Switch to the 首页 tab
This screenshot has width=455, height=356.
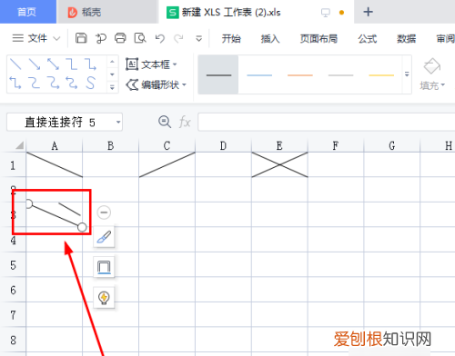[27, 12]
